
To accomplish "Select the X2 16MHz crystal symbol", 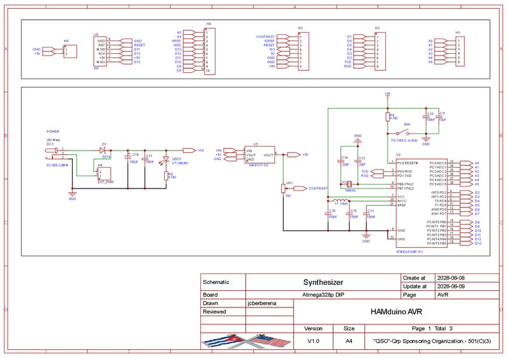I will (x=349, y=184).
